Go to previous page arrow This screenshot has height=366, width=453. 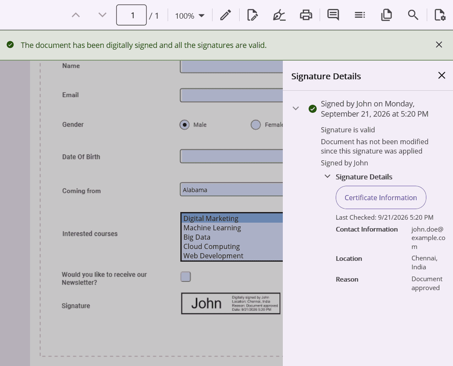[x=76, y=15]
